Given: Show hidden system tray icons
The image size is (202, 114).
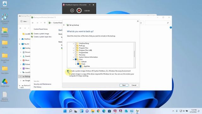Looking at the screenshot, I should click(173, 111).
